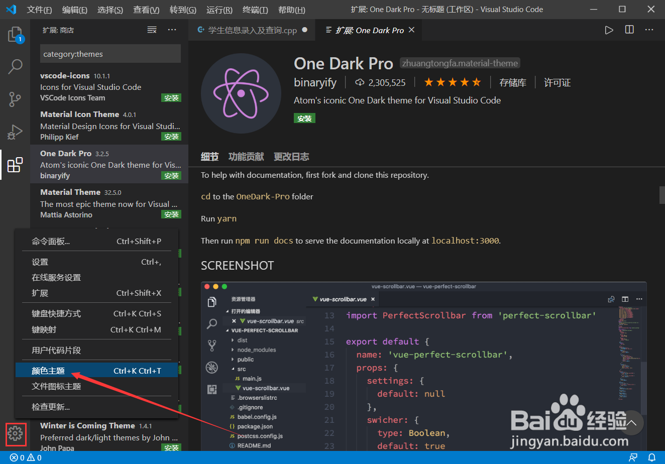Image resolution: width=665 pixels, height=464 pixels.
Task: Switch to the 学生信息录入及查询.cpp tab
Action: click(252, 30)
